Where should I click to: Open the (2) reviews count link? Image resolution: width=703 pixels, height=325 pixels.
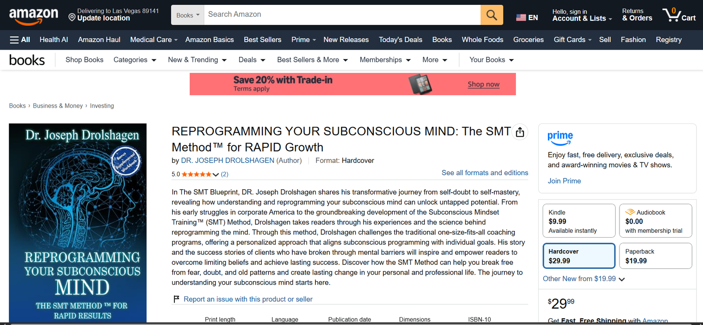[x=225, y=174]
